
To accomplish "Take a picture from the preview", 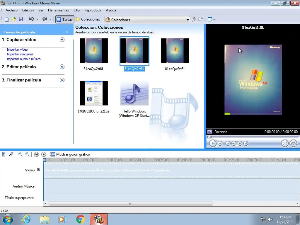I will 293,143.
